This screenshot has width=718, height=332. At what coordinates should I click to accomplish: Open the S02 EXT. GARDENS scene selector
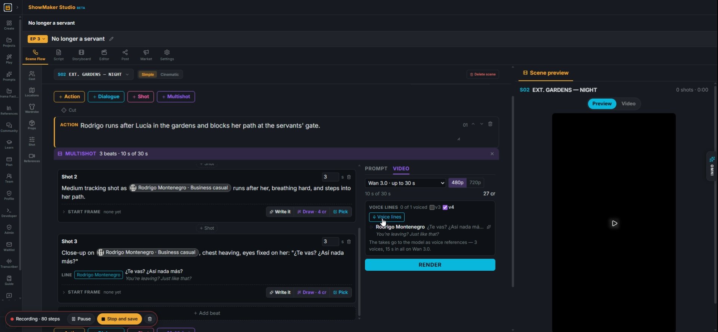(x=93, y=74)
